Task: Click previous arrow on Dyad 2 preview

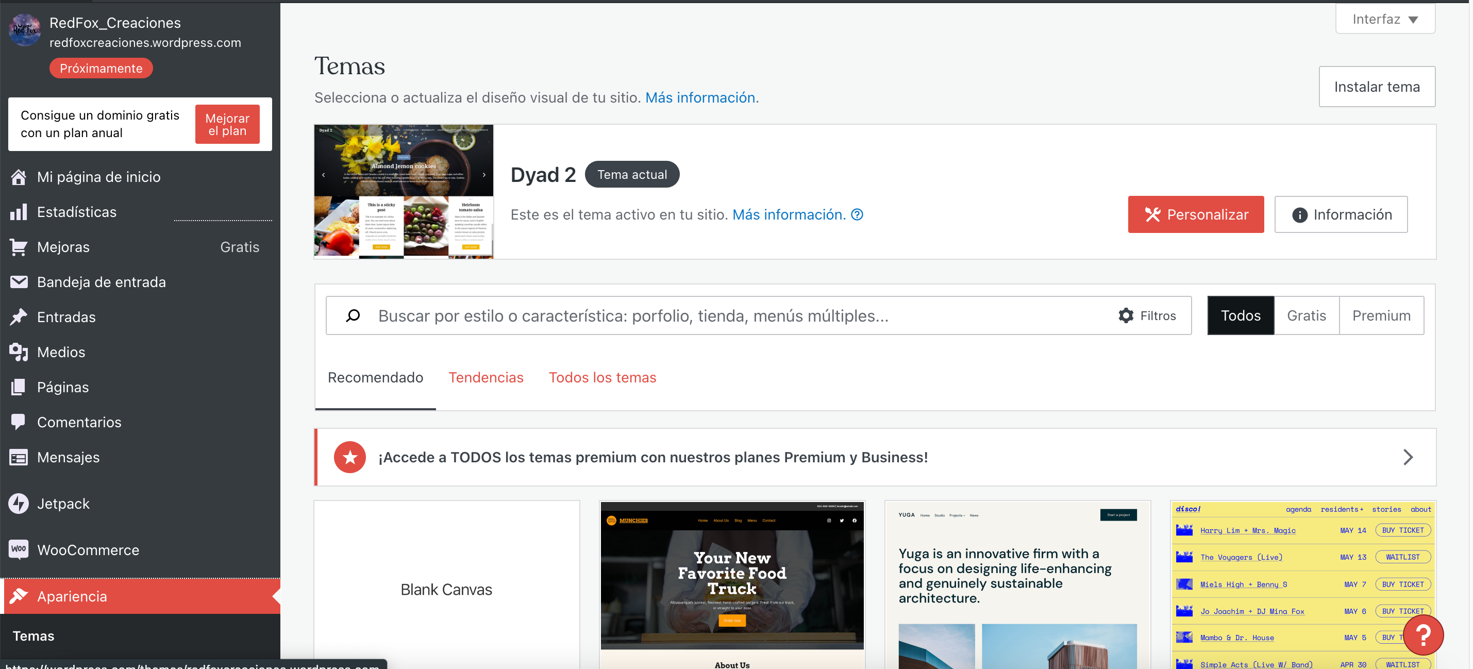Action: click(324, 175)
